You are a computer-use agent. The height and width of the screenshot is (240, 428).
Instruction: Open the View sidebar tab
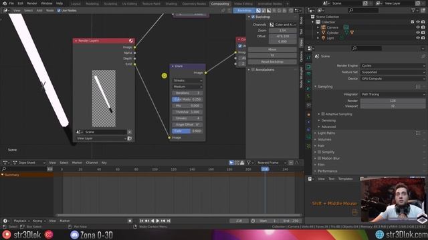click(x=302, y=43)
